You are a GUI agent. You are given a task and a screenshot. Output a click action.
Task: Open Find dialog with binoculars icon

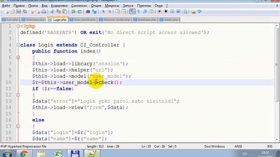point(88,12)
